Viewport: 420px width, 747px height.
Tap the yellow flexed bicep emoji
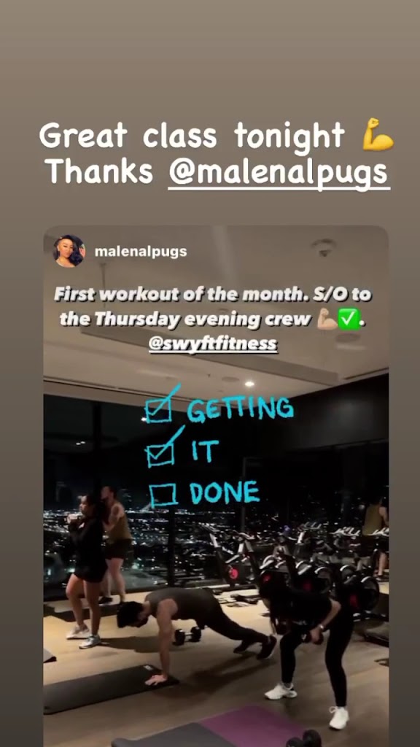pos(378,134)
